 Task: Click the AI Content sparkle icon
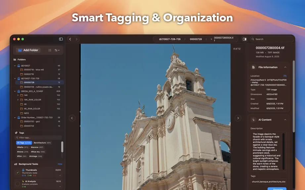[x=253, y=120]
